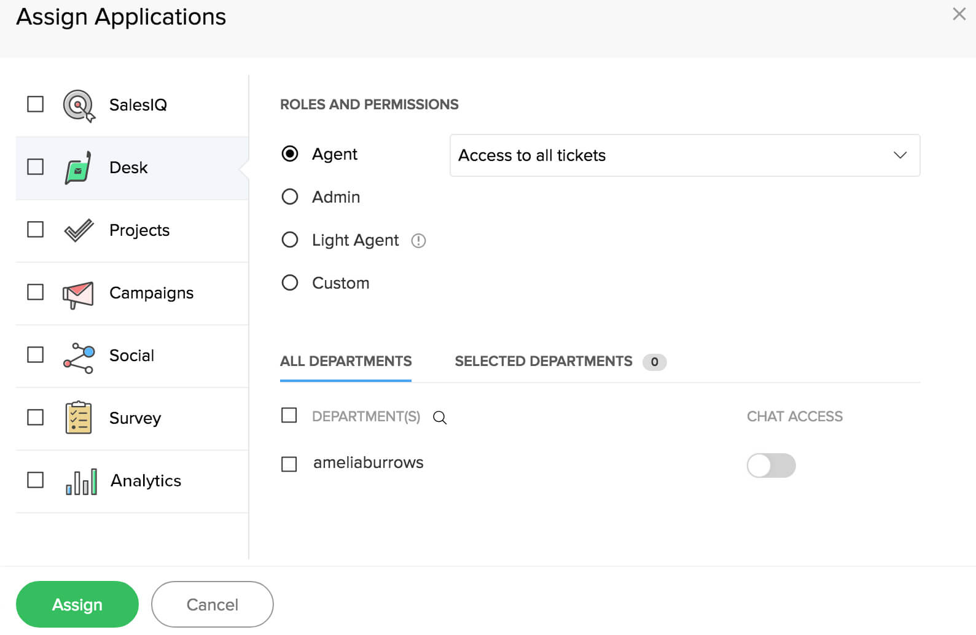Select all departments header checkbox

coord(289,416)
